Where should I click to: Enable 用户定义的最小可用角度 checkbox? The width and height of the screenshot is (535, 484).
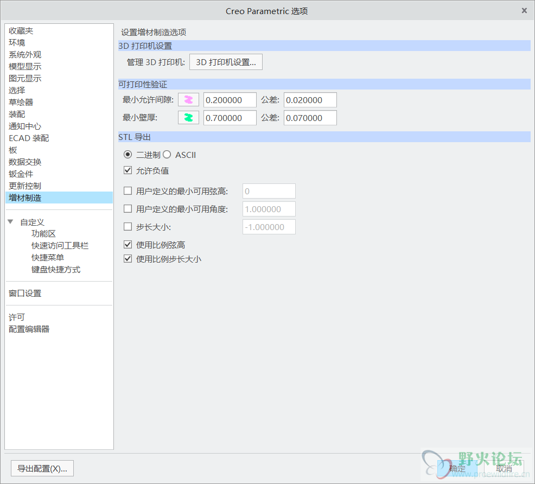[x=128, y=209]
